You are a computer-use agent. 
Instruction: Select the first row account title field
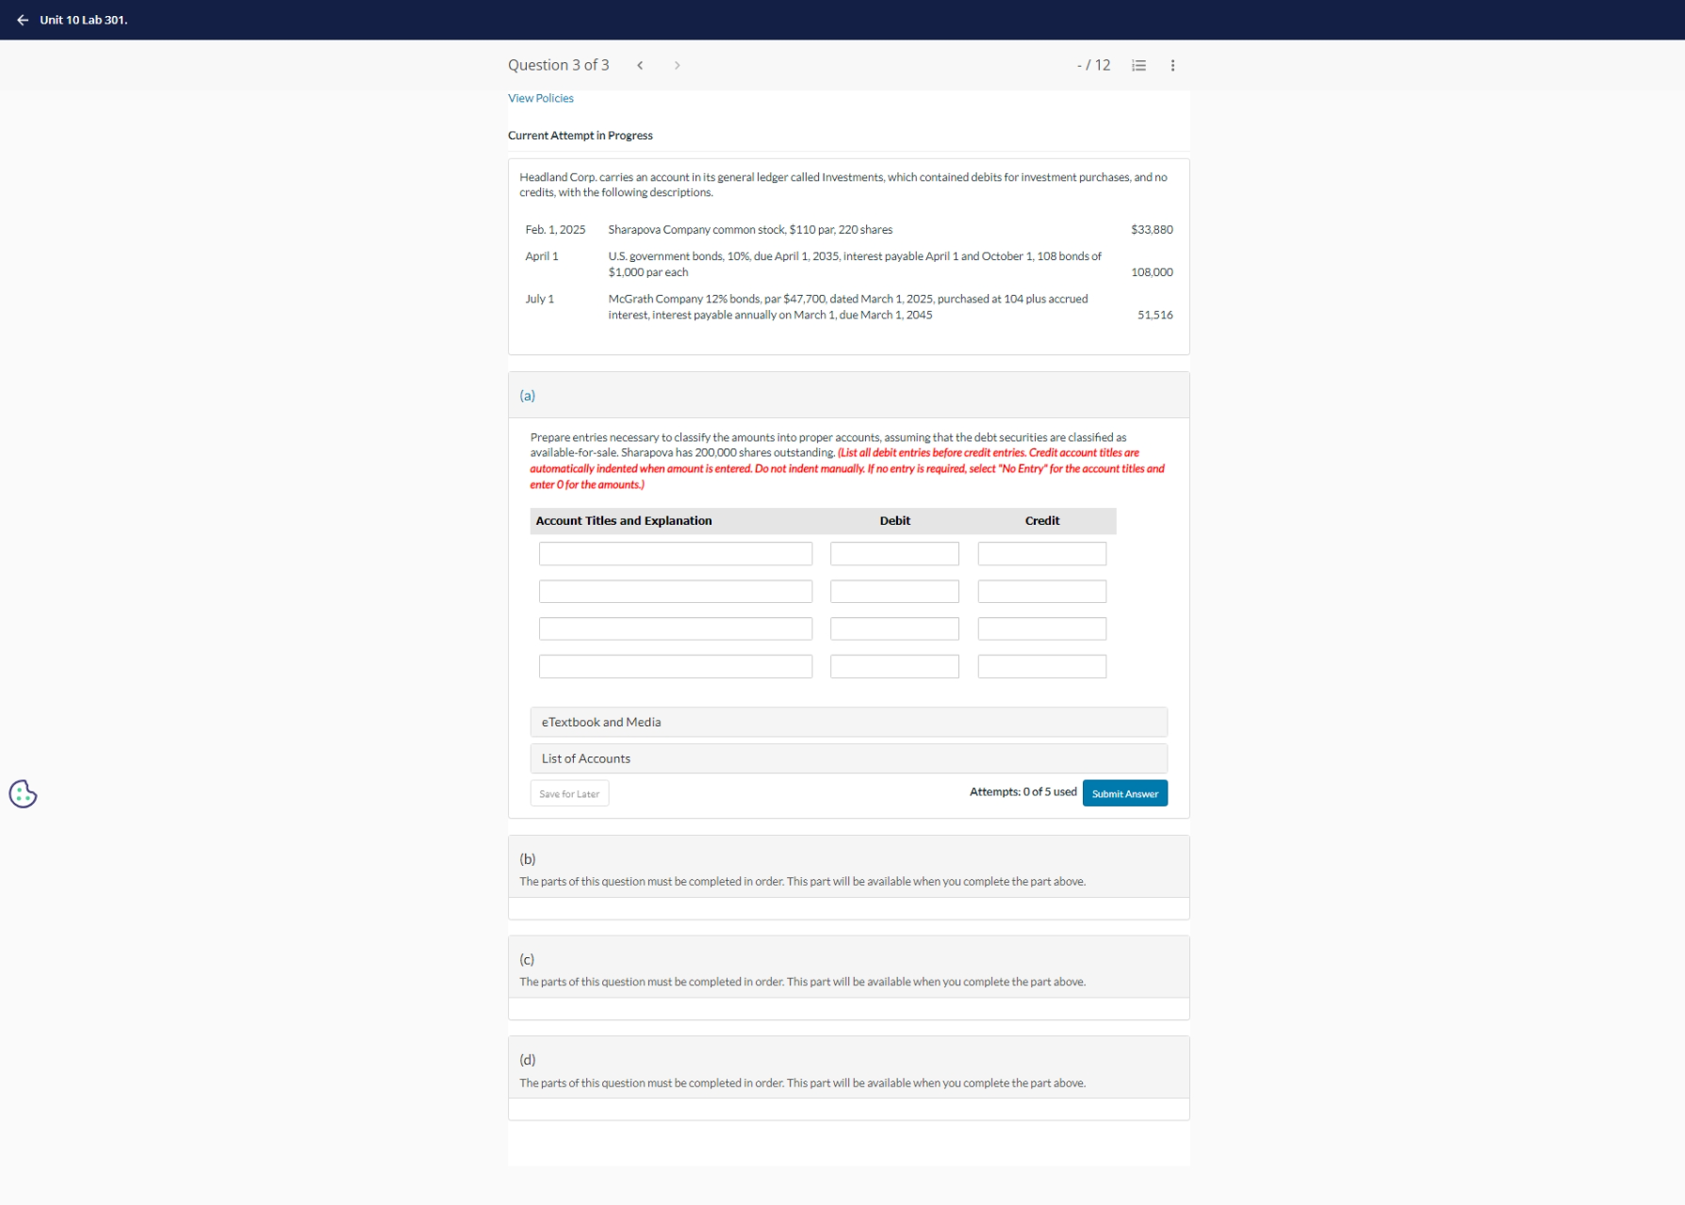[676, 554]
